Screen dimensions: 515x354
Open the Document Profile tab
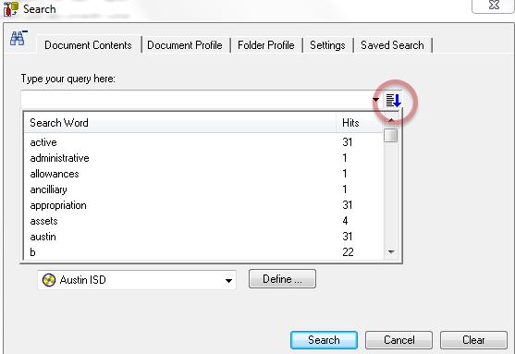pos(185,45)
